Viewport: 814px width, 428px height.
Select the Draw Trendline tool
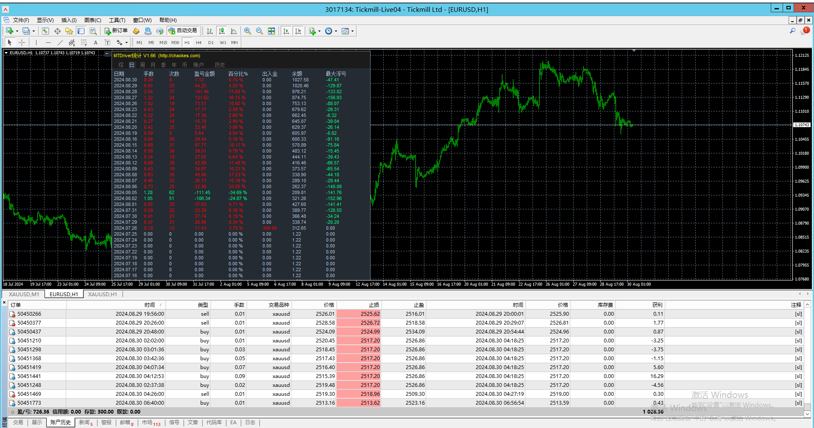tap(60, 42)
